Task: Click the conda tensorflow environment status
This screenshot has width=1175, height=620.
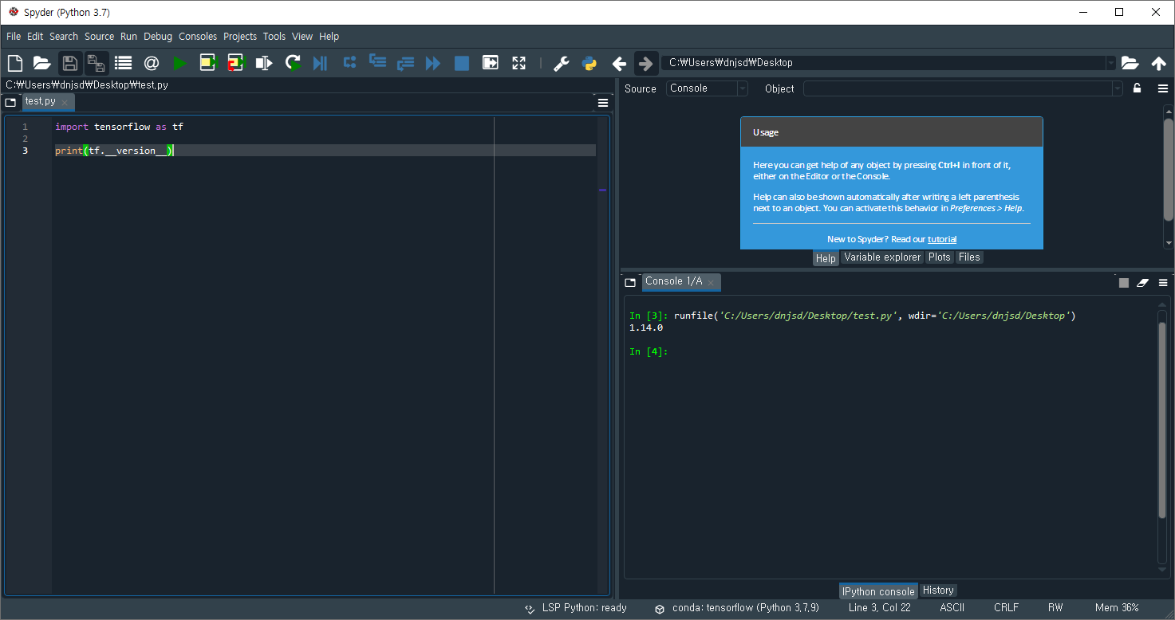Action: (737, 608)
